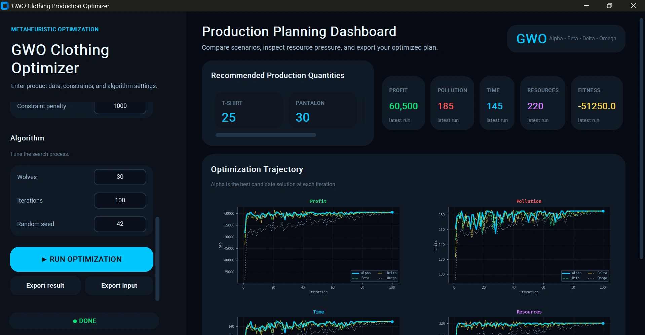Edit the Wolves count field
This screenshot has height=335, width=645.
120,177
